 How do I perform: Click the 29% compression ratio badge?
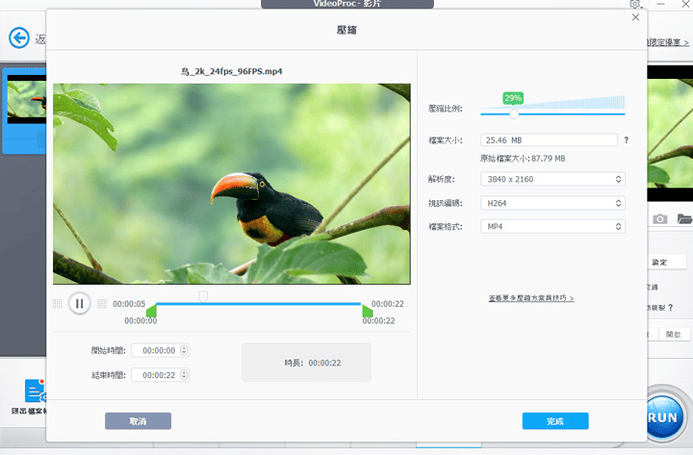tap(513, 98)
